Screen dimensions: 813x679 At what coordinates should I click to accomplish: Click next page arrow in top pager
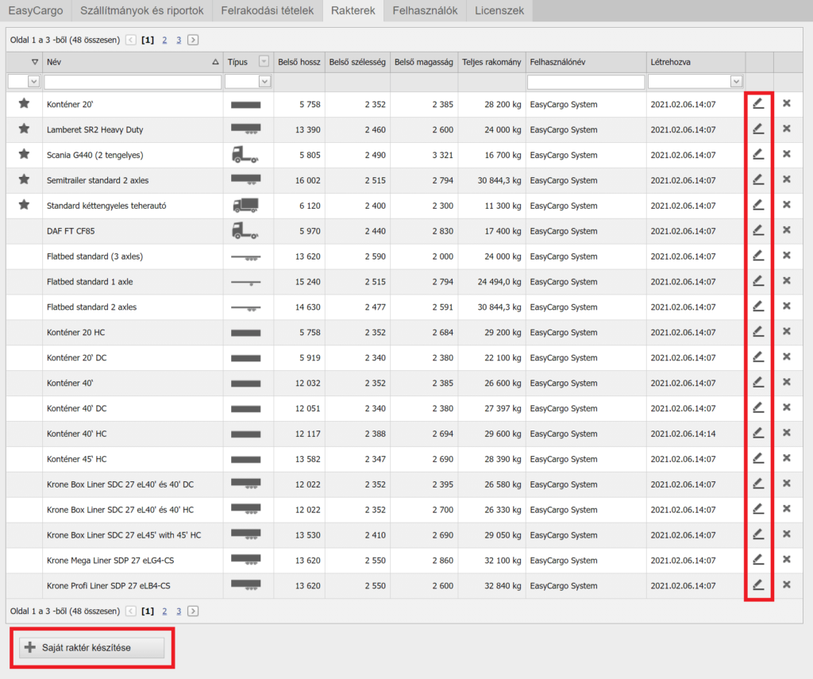[193, 40]
